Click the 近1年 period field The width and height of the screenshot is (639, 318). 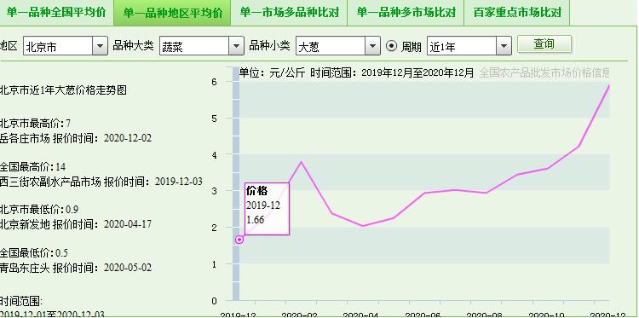click(462, 46)
